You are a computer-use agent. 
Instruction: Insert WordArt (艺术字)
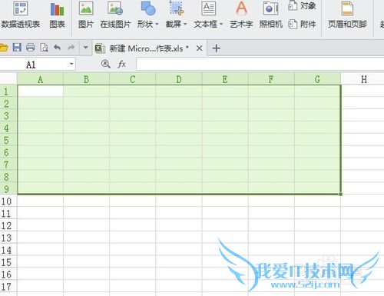coord(241,15)
